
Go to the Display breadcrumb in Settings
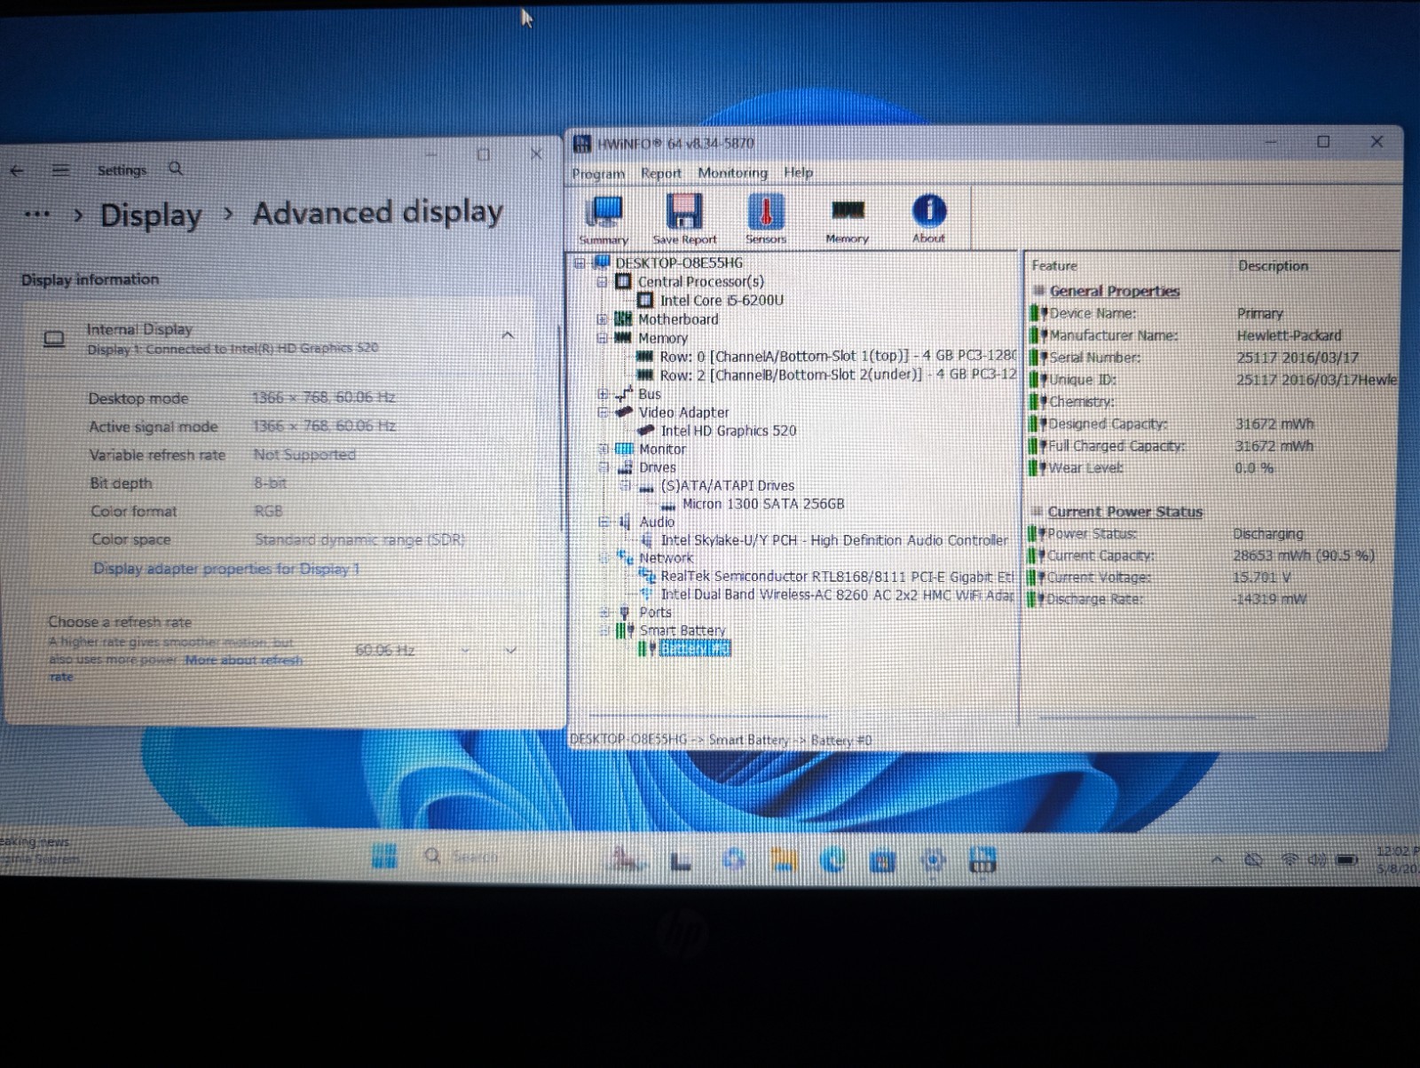tap(151, 216)
